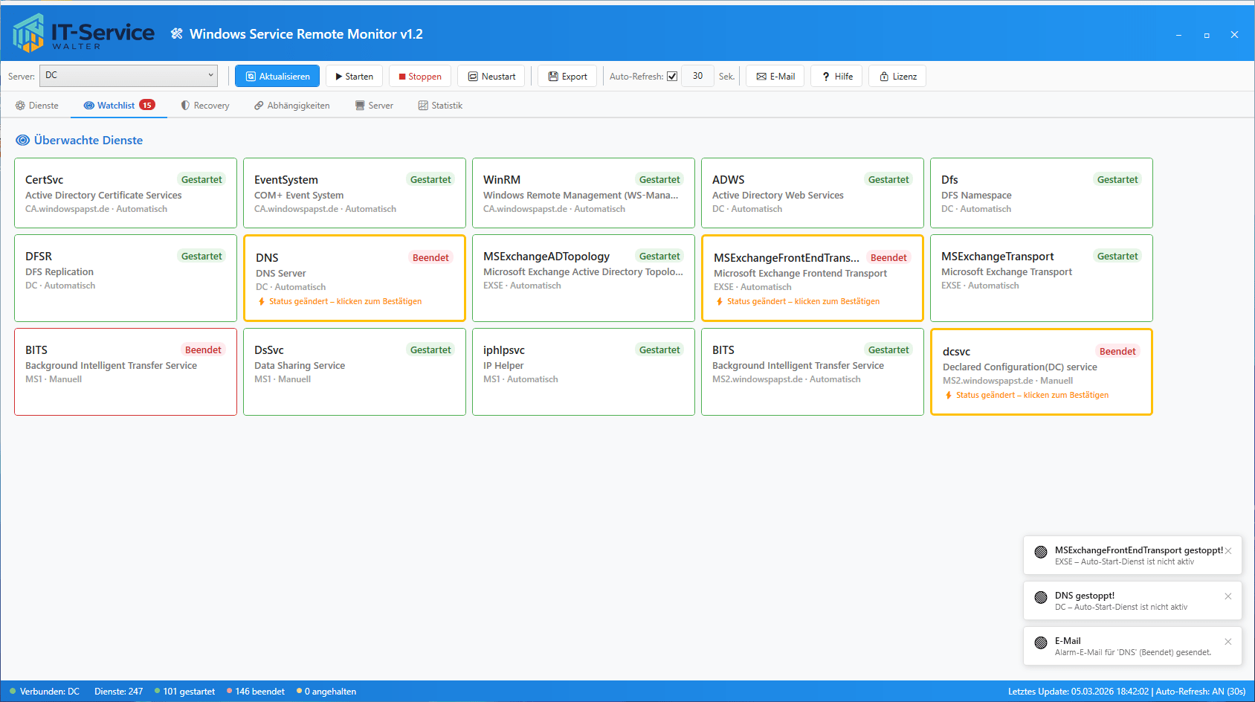Open the Export function
The width and height of the screenshot is (1255, 702).
click(567, 77)
